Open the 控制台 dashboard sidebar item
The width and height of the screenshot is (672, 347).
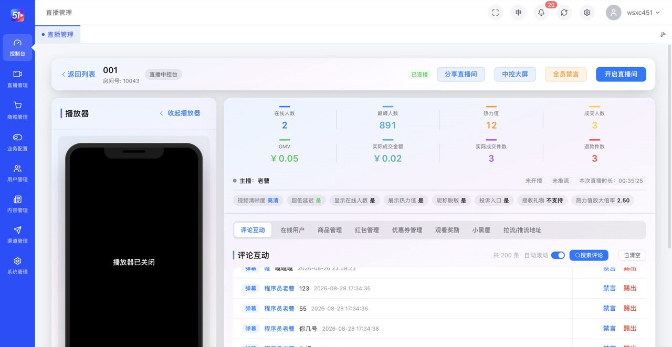coord(17,48)
